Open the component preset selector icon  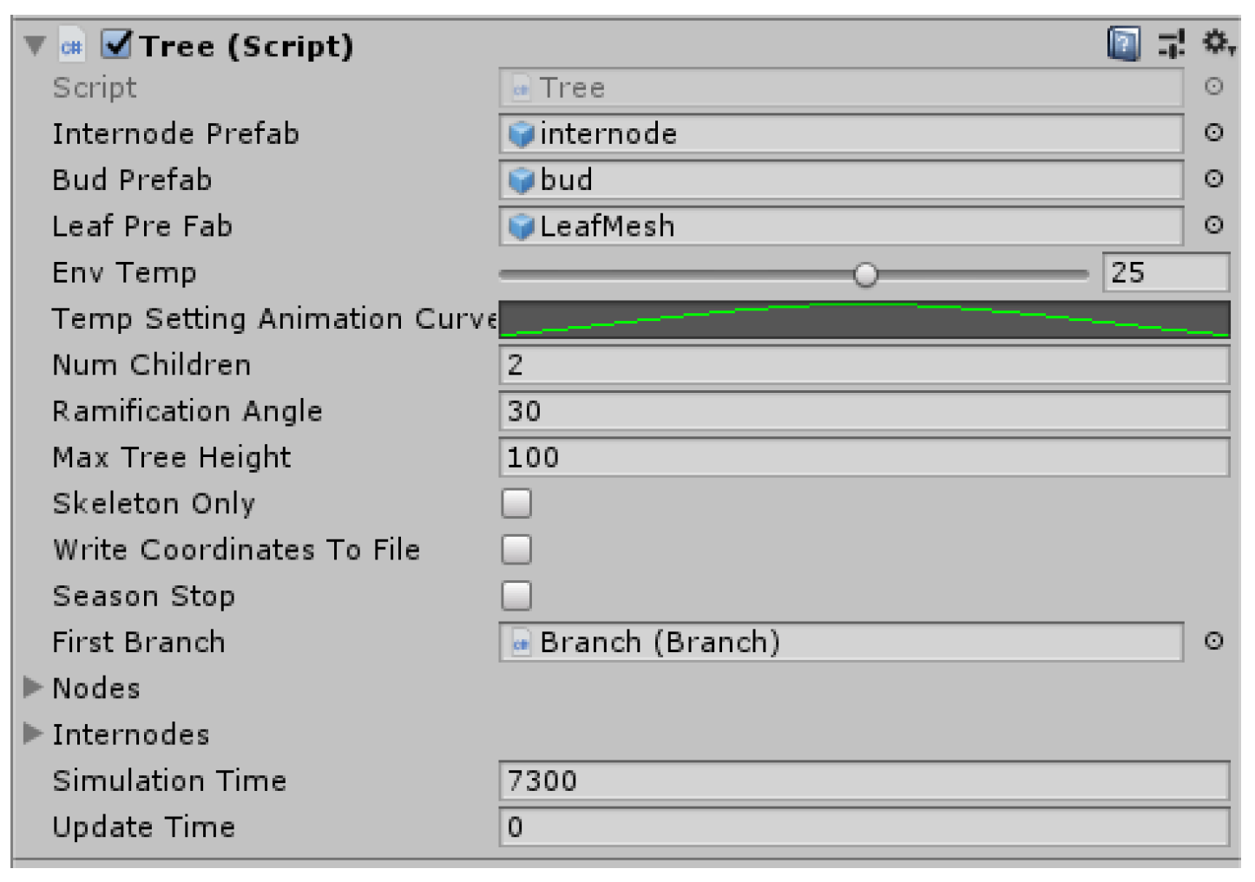click(1172, 43)
